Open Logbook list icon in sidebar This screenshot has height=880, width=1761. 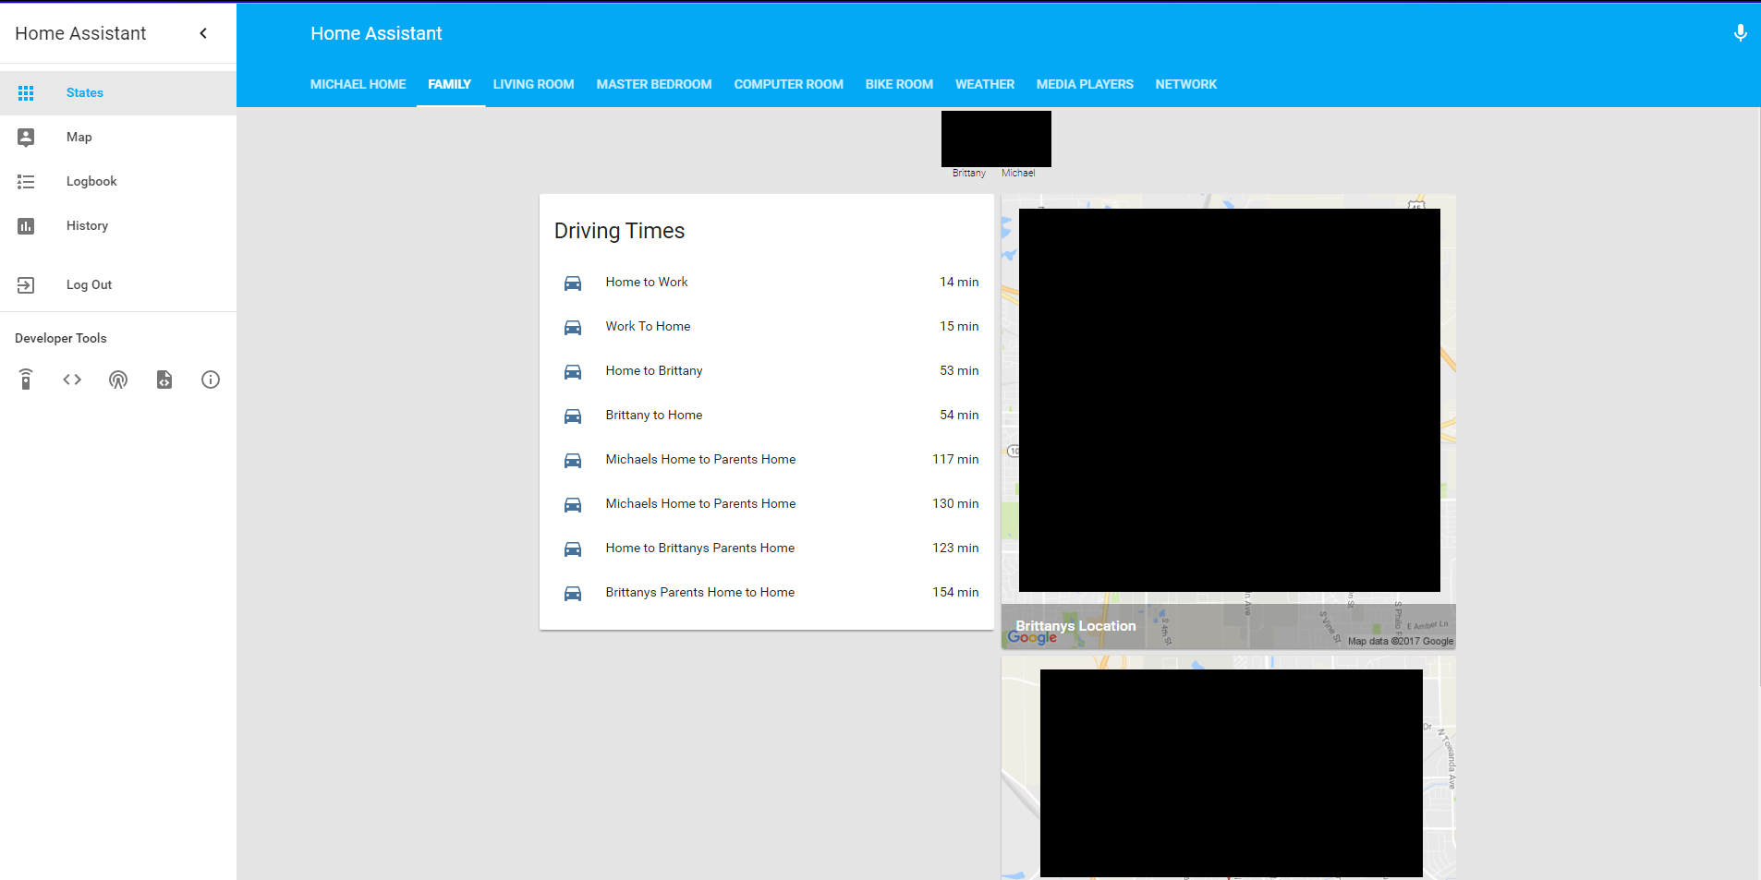pos(26,182)
